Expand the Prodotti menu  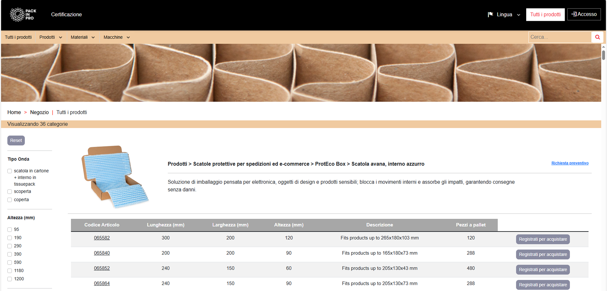coord(51,37)
